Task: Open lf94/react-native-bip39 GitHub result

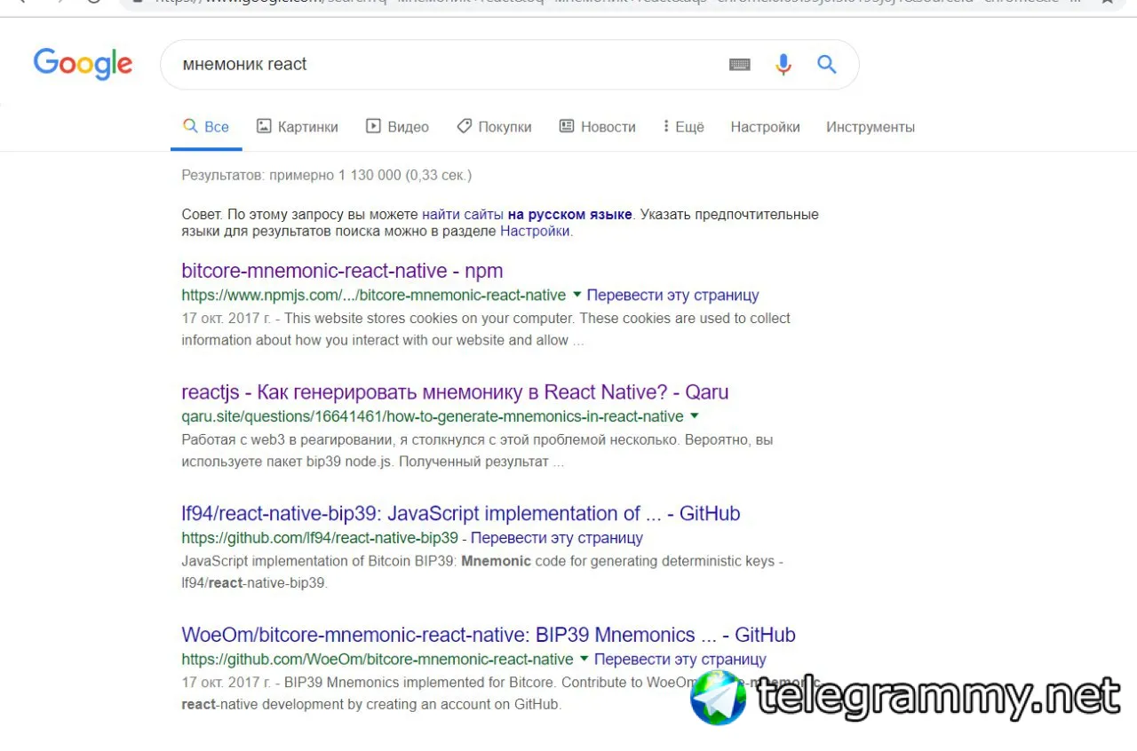Action: [x=460, y=513]
